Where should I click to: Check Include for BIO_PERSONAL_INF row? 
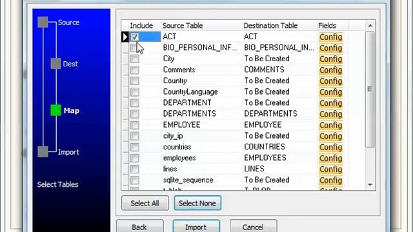coord(135,48)
